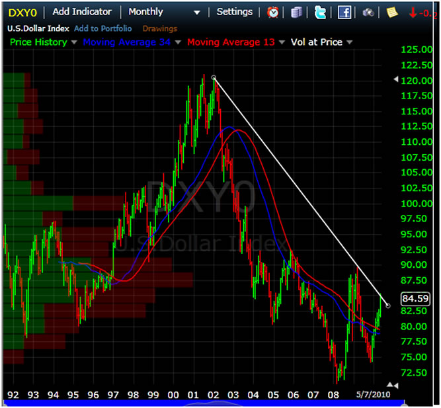Share chart via Facebook icon

coord(344,13)
